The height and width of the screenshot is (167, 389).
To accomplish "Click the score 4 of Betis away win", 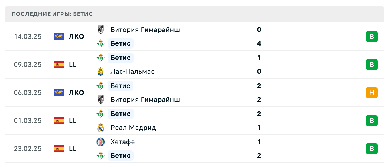I will coord(259,43).
